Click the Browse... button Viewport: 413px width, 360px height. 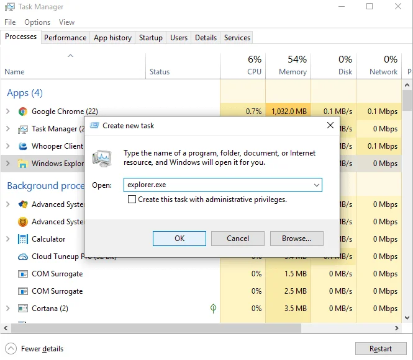pyautogui.click(x=297, y=239)
